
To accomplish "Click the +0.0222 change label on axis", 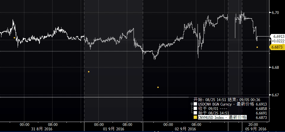I will tap(278, 41).
